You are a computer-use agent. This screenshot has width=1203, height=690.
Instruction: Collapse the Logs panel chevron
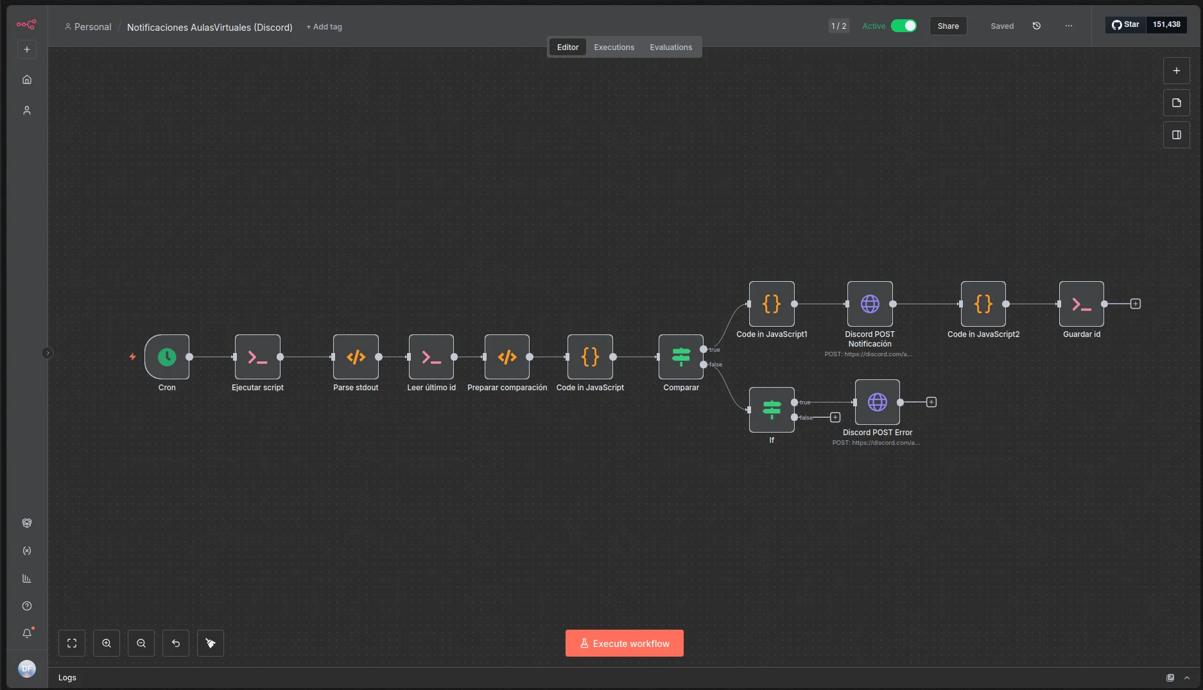(1187, 678)
